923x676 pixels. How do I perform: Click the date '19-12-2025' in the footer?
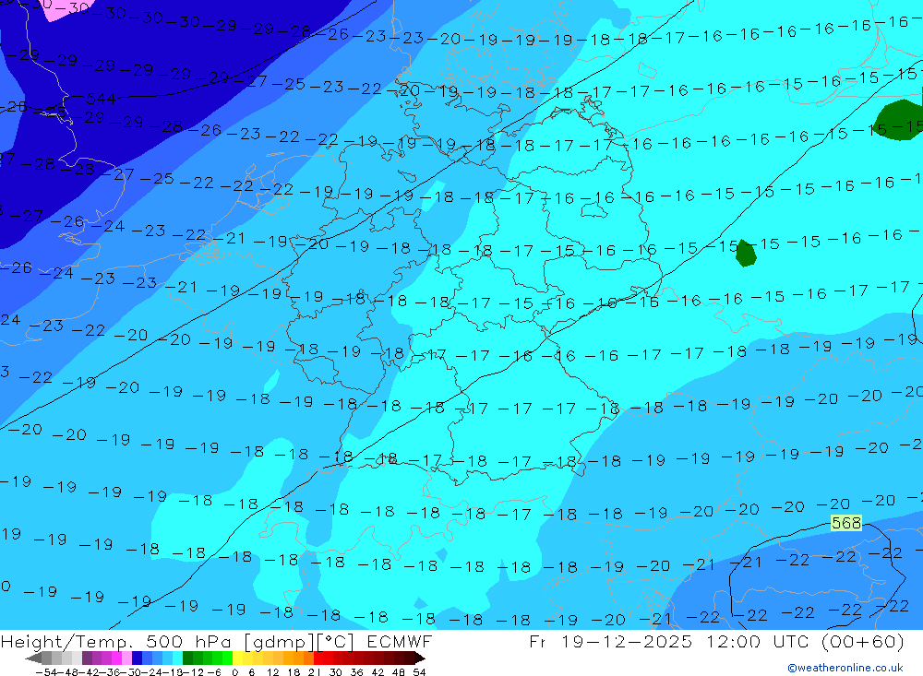[x=627, y=641]
